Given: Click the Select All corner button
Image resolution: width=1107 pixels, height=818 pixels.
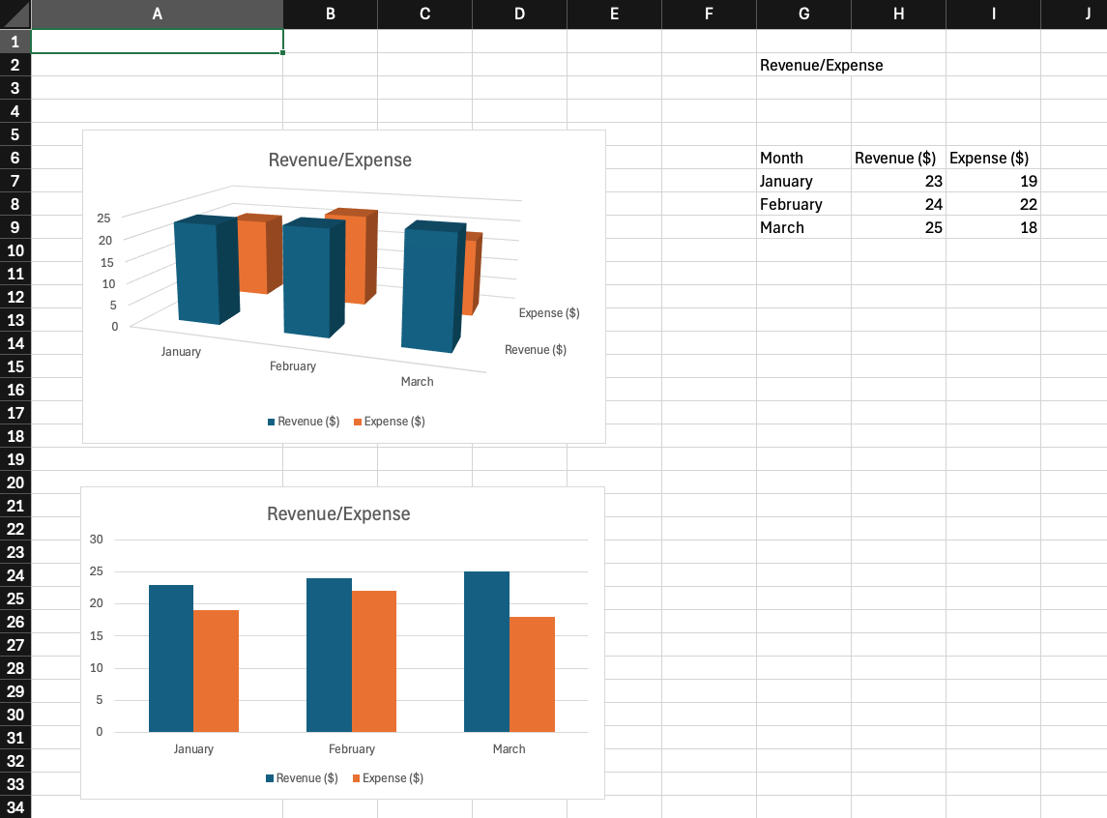Looking at the screenshot, I should point(15,15).
